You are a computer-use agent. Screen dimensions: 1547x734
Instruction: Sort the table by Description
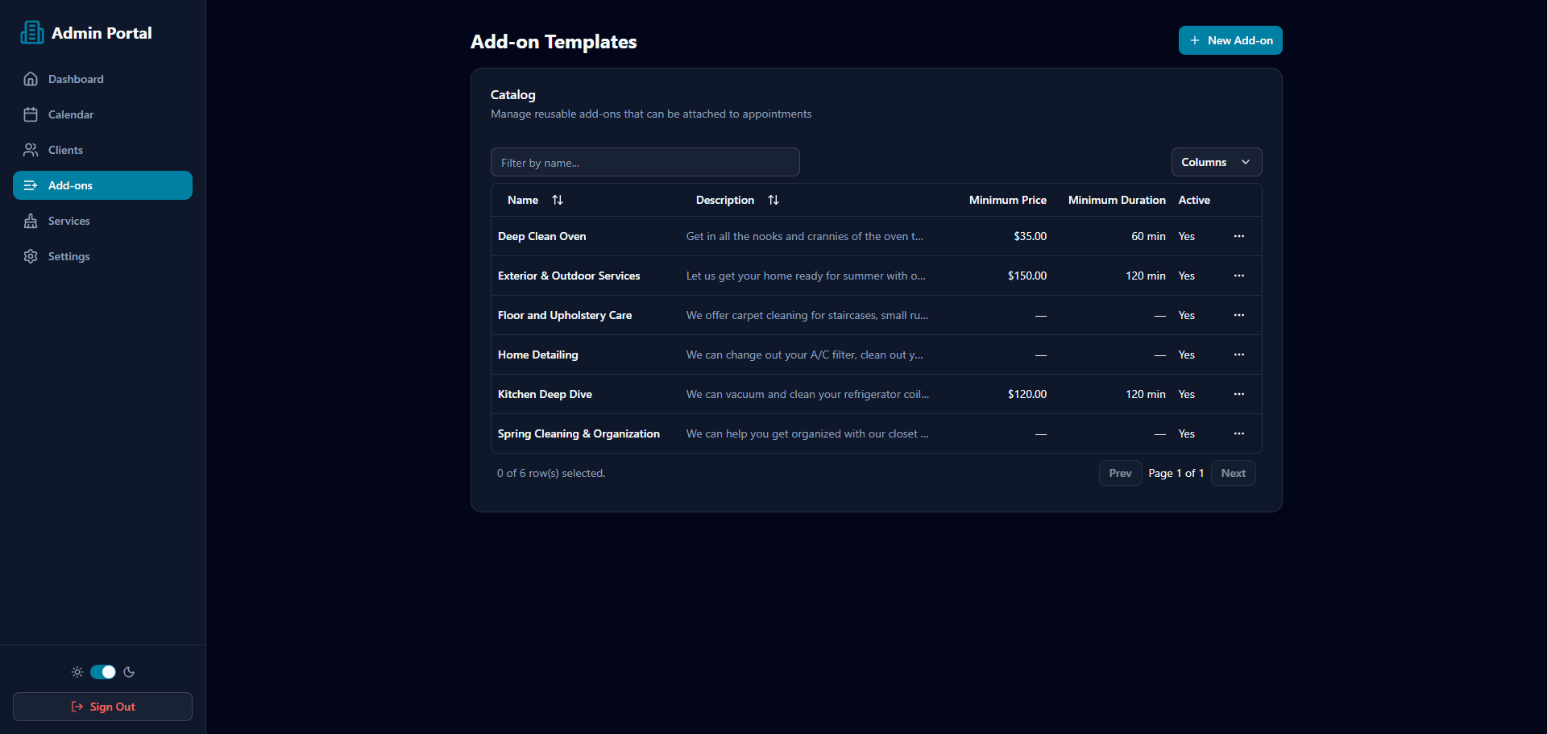773,200
